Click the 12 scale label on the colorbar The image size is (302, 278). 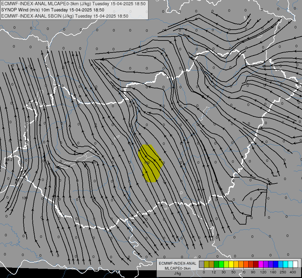214,272
